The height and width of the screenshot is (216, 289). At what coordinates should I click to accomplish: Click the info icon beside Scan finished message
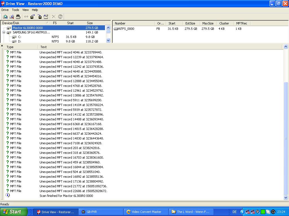[x=8, y=195]
